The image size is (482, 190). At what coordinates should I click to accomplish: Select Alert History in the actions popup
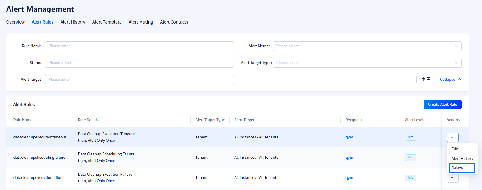[x=462, y=159]
